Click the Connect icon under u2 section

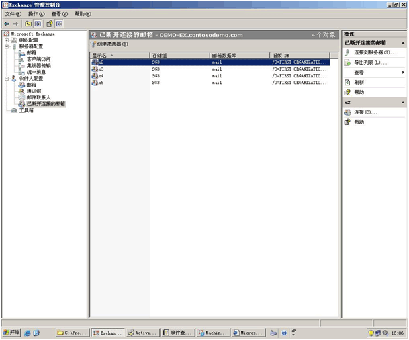tap(347, 112)
